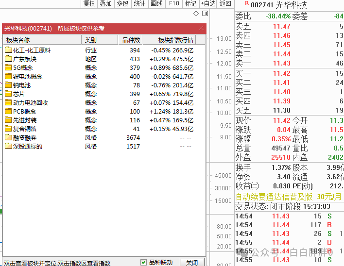Click the diamond icon above the chart
Viewport: 344px width, 266px height.
pos(196,14)
